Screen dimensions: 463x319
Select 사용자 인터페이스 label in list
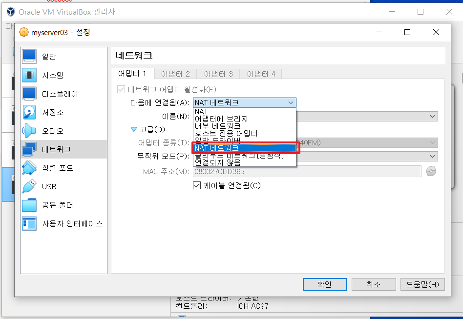(72, 223)
